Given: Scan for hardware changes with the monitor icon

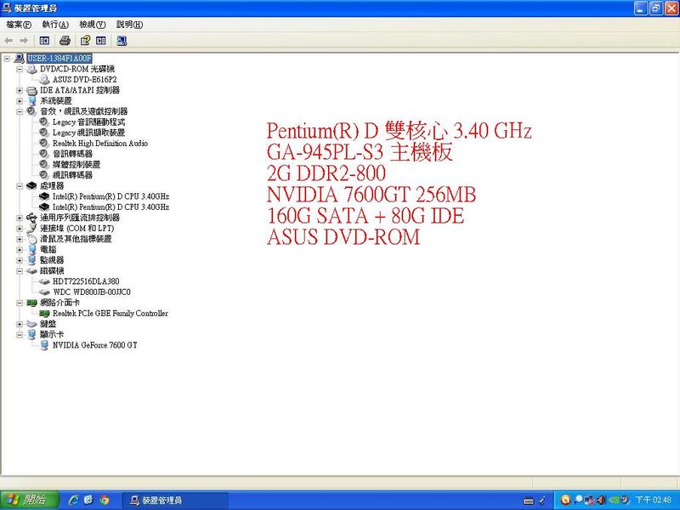Looking at the screenshot, I should pos(122,41).
